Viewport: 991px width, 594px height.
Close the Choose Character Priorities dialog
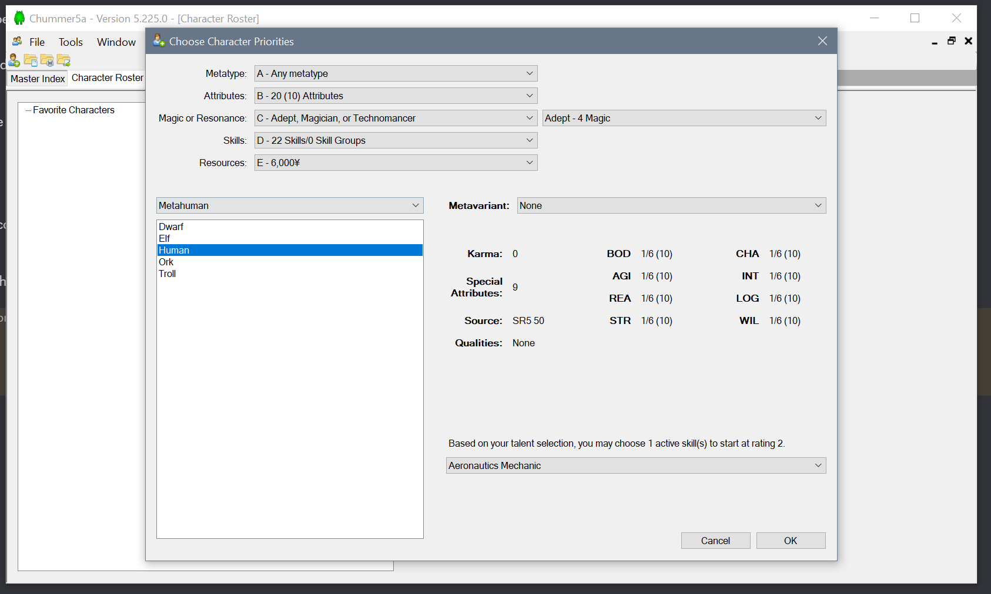pyautogui.click(x=822, y=41)
